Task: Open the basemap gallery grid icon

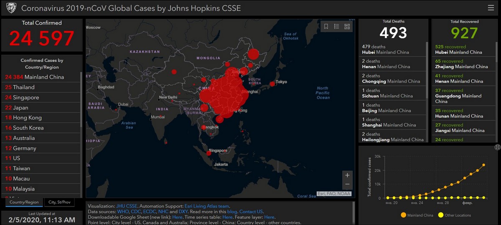Action: pyautogui.click(x=347, y=26)
